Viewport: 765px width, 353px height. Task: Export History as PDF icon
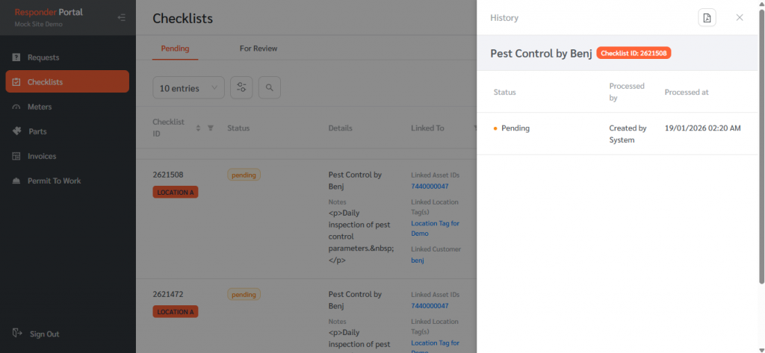click(707, 18)
